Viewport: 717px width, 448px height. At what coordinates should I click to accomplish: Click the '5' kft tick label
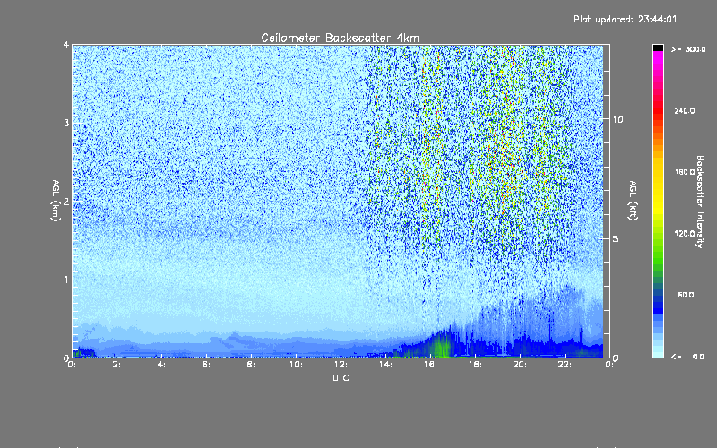[x=616, y=238]
